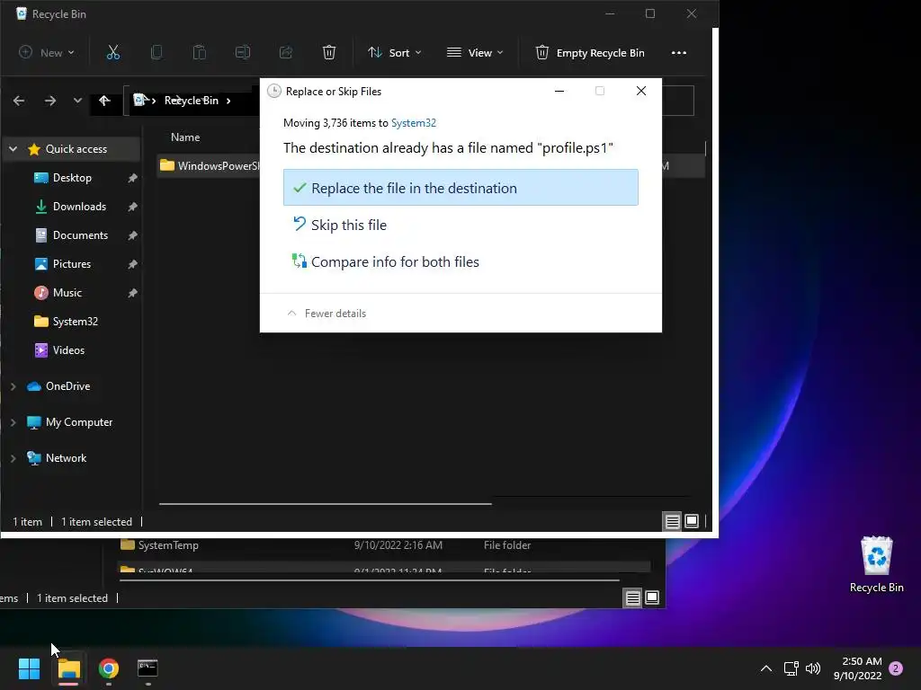Minimize the Replace or Skip Files dialog
This screenshot has height=690, width=921.
point(559,91)
